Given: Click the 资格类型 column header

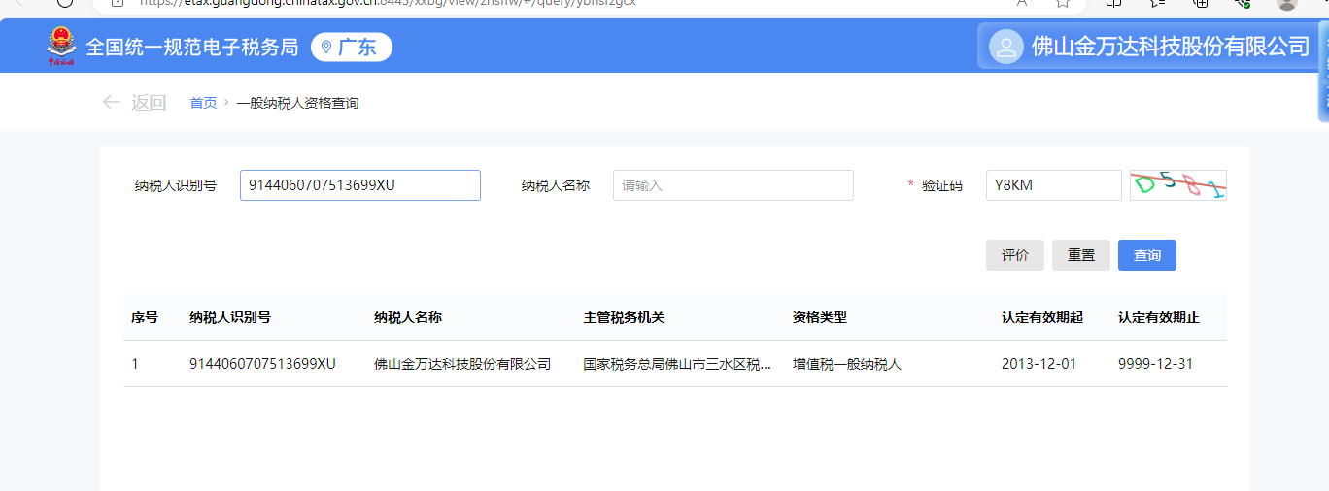Looking at the screenshot, I should tap(819, 317).
